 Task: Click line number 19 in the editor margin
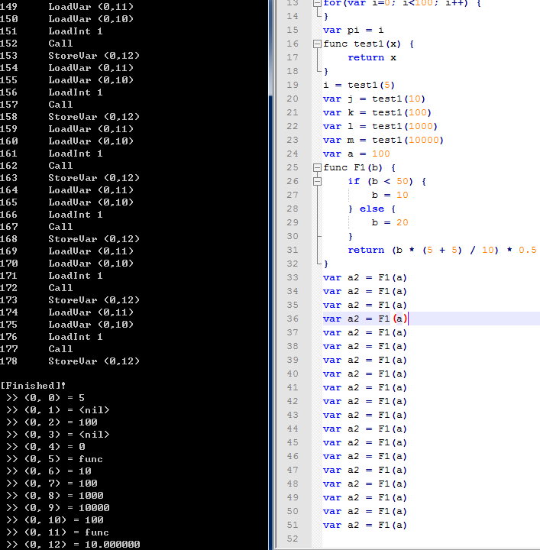click(293, 85)
